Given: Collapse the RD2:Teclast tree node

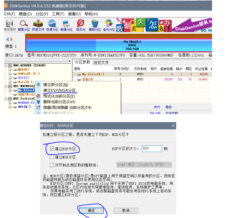Looking at the screenshot, I should (5, 99).
